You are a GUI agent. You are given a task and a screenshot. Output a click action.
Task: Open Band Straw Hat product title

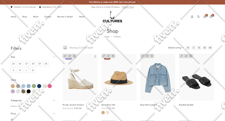108,105
